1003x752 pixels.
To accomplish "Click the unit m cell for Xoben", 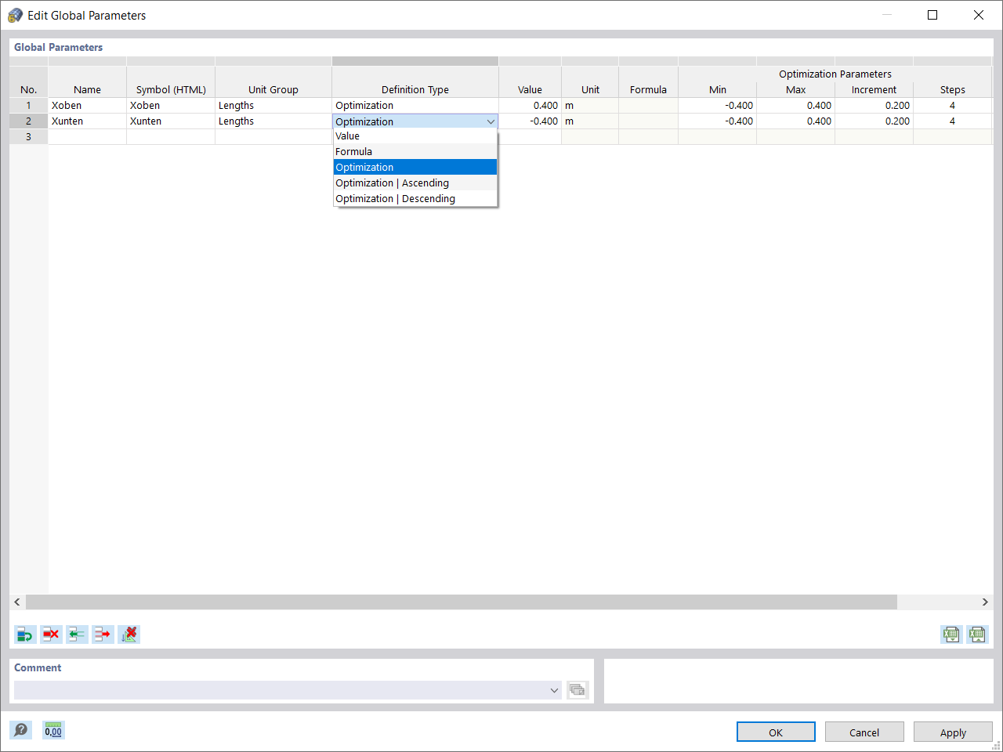I will pos(590,106).
